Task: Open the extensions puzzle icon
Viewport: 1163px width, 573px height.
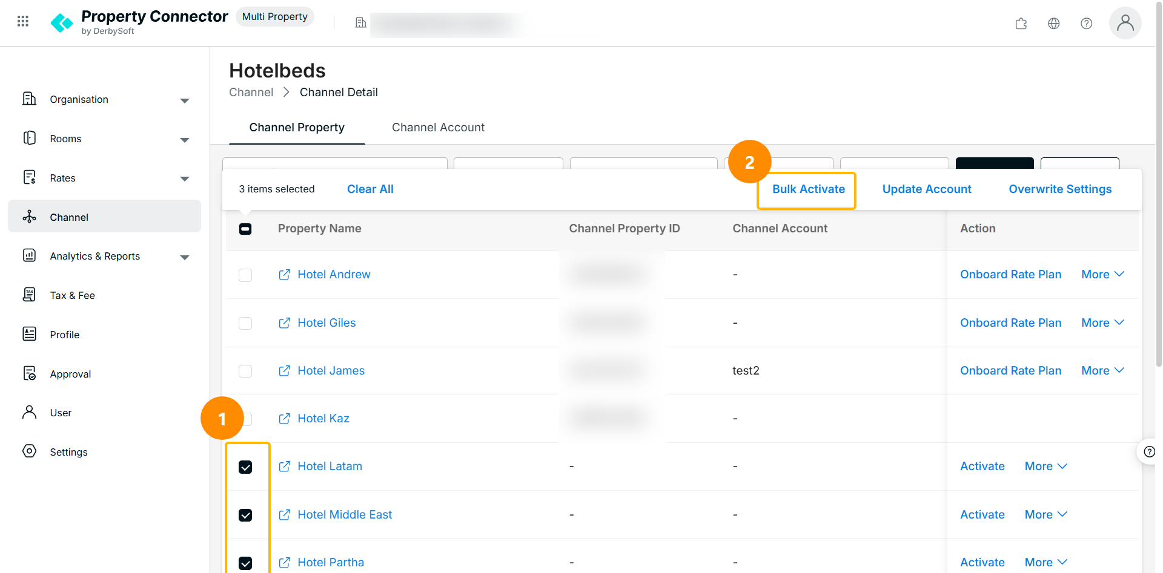Action: coord(1021,24)
